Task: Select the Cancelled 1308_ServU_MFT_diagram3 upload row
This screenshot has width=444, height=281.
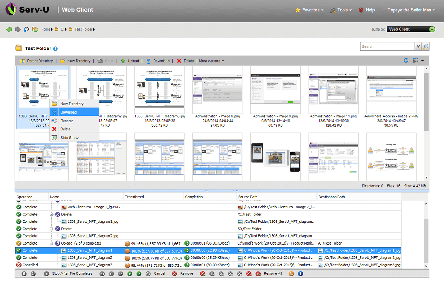Action: click(x=208, y=265)
